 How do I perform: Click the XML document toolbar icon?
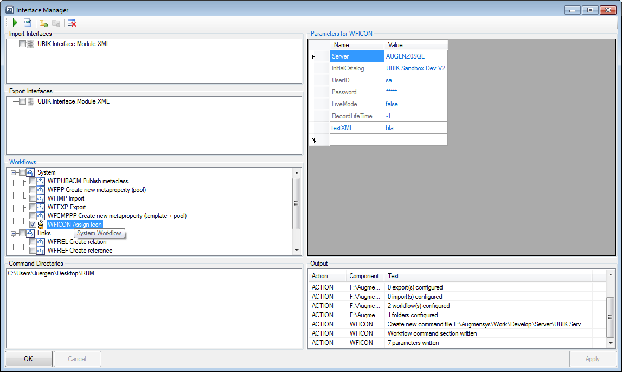[x=27, y=23]
